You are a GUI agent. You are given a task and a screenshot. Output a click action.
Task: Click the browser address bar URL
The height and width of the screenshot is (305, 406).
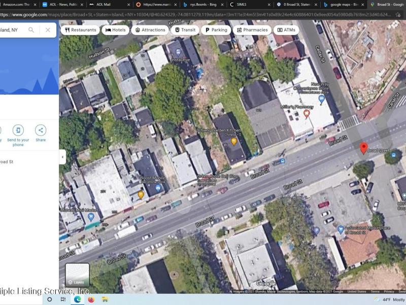[x=195, y=15]
